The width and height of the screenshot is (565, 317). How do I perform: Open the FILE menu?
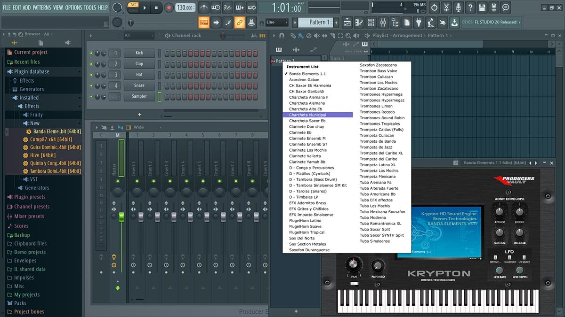(7, 8)
